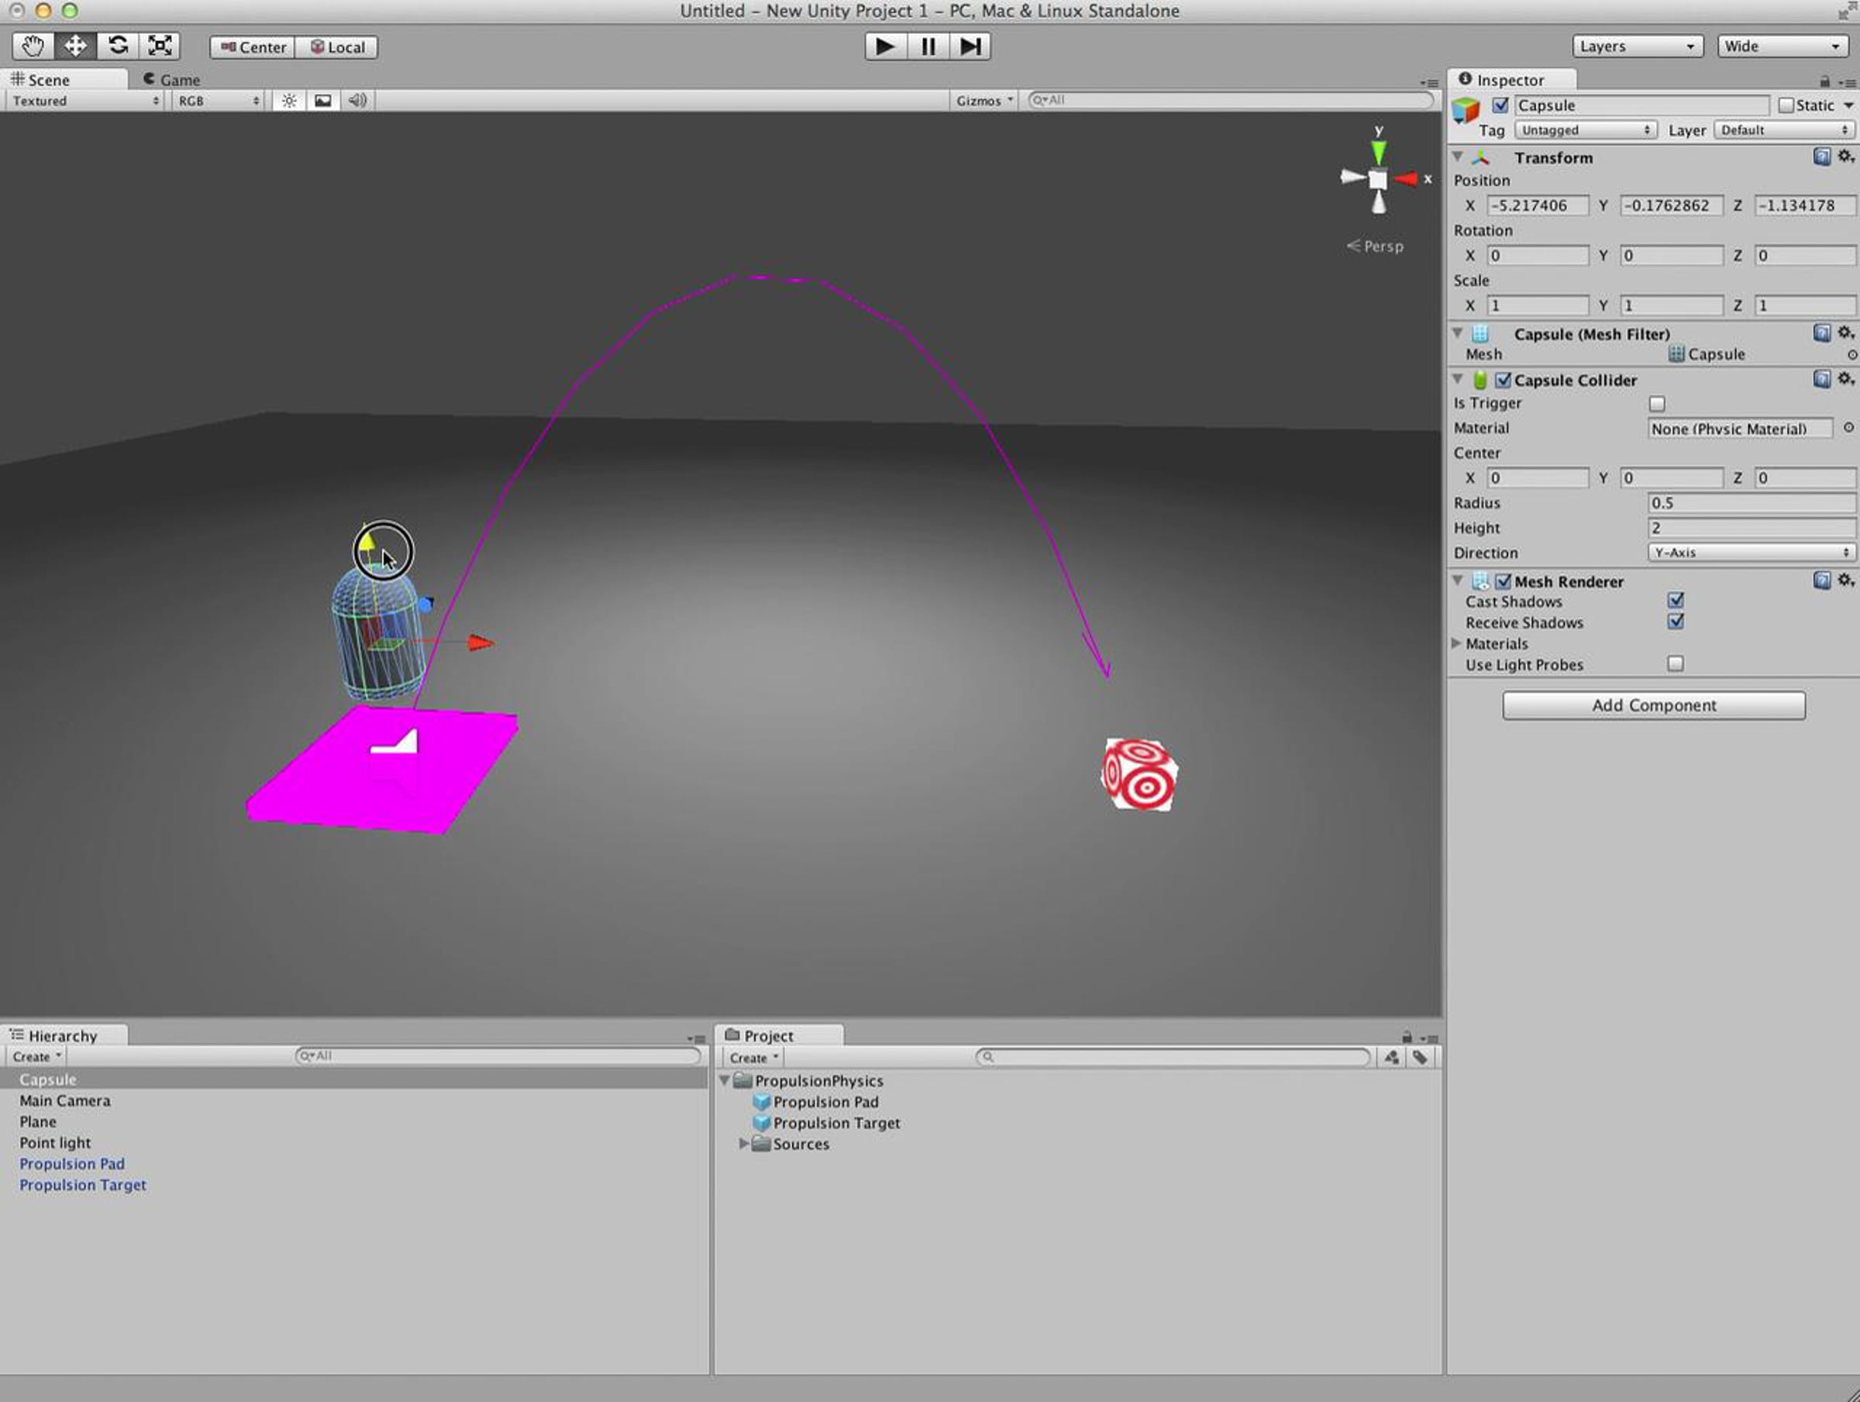Open the Layers dropdown

click(1637, 47)
